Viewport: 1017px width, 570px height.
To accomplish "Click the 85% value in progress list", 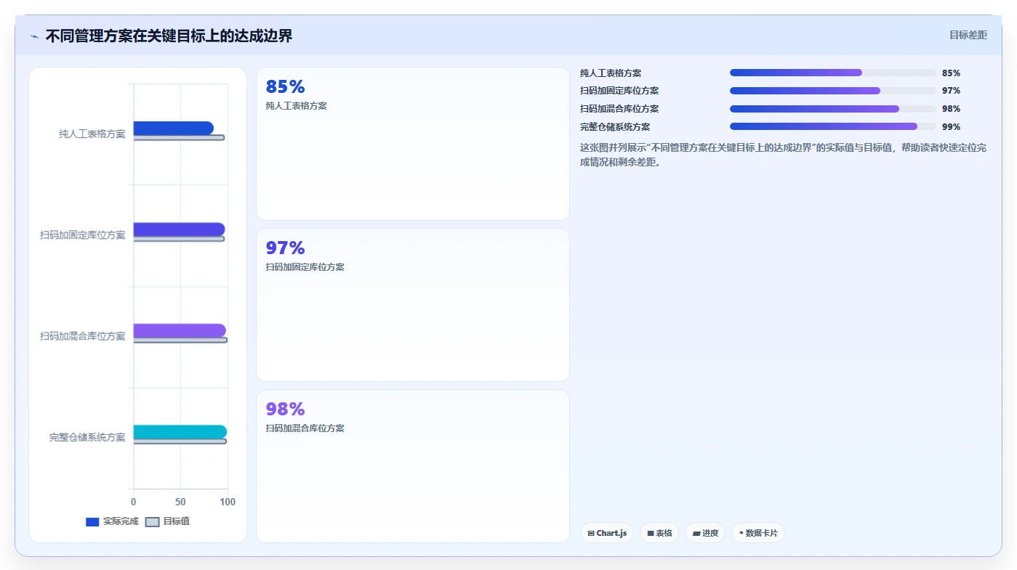I will click(951, 73).
